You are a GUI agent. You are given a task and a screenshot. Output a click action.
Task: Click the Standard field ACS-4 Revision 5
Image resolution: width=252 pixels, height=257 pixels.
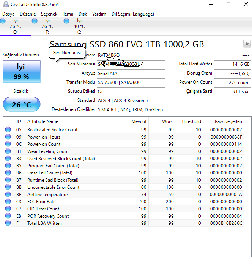174,100
